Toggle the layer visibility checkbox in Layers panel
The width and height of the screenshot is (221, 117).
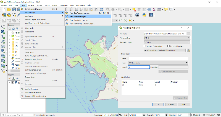point(12,82)
